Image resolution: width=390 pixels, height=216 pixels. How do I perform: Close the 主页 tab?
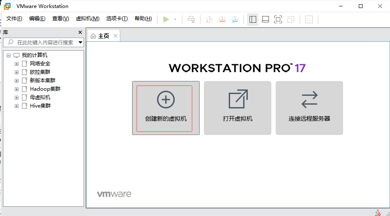click(x=115, y=36)
